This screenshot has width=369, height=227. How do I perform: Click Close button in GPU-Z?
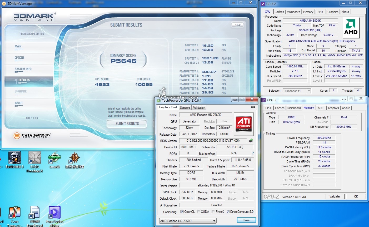tap(246, 220)
